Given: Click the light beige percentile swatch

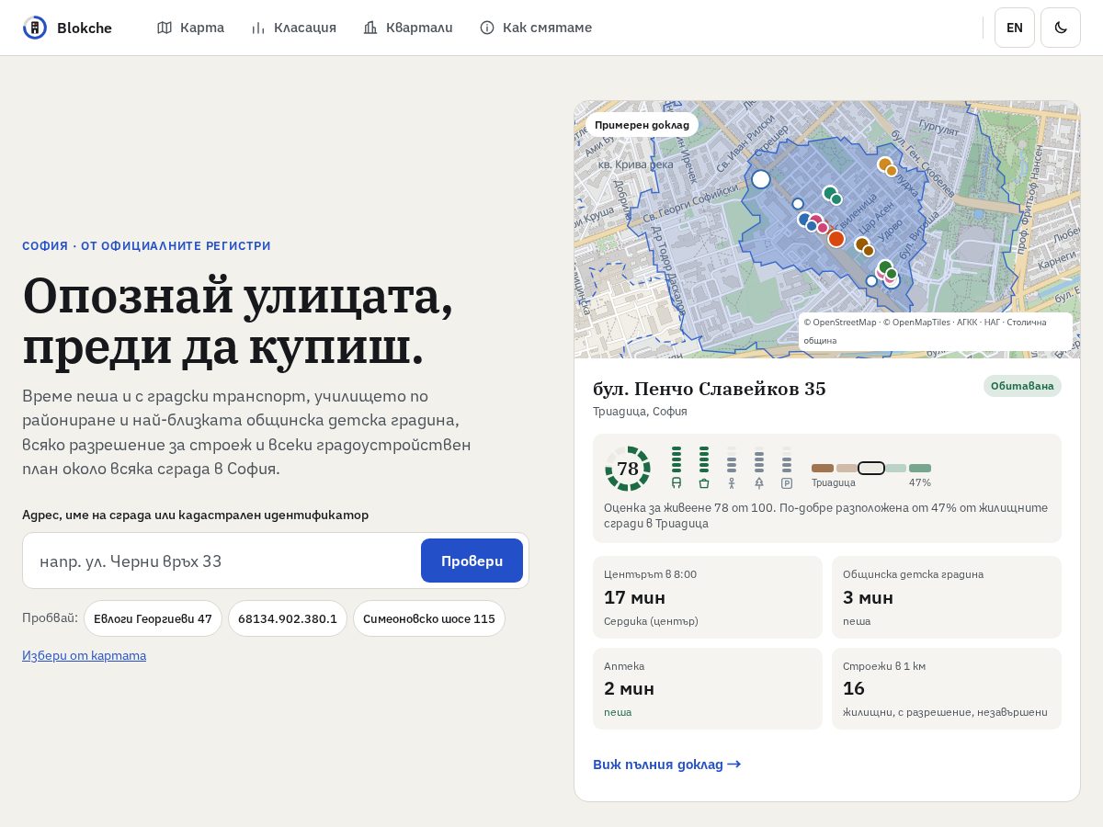Looking at the screenshot, I should pos(847,469).
